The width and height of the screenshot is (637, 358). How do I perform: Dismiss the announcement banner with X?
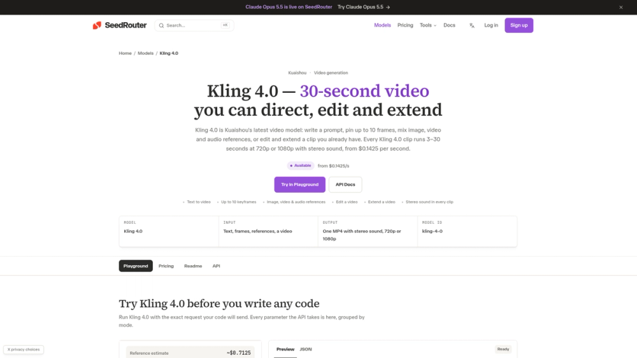point(620,7)
